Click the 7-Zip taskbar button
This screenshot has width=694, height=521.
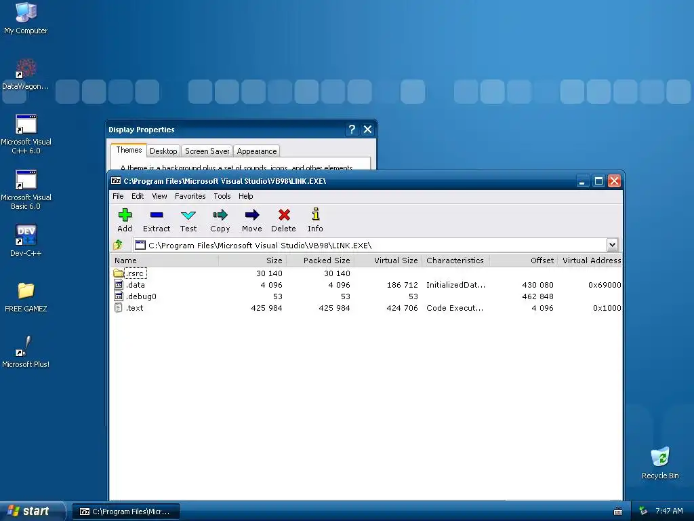click(126, 512)
